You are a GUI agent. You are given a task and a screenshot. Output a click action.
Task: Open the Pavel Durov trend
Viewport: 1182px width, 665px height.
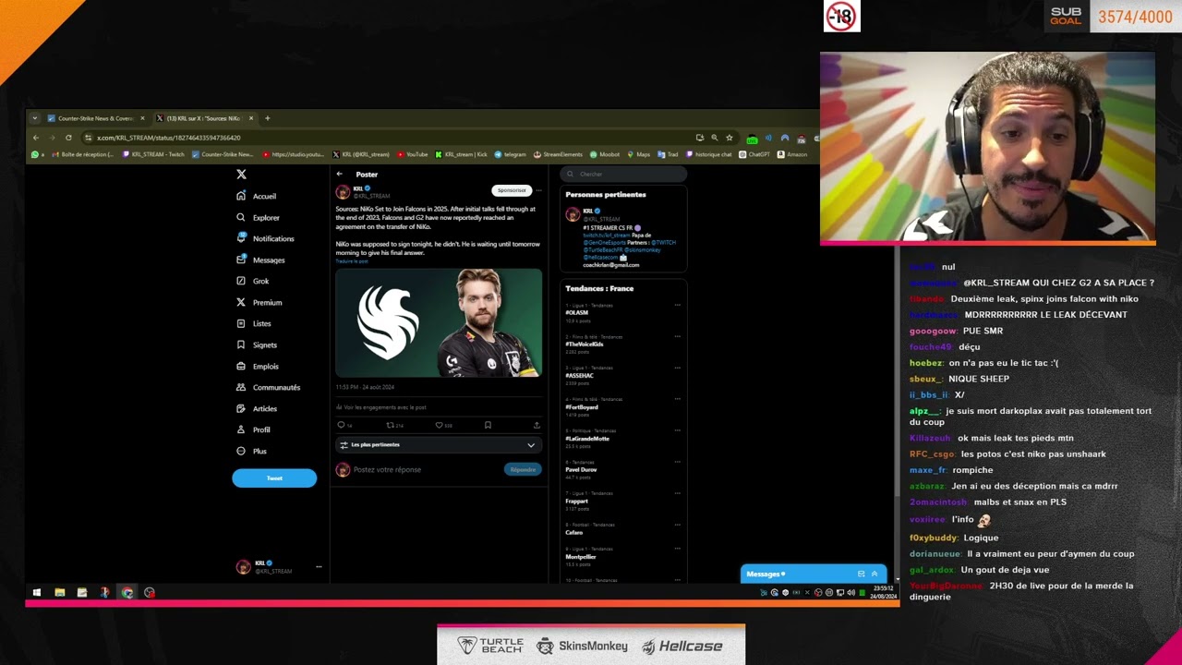tap(582, 469)
